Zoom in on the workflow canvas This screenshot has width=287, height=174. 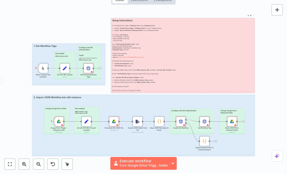coord(24,164)
